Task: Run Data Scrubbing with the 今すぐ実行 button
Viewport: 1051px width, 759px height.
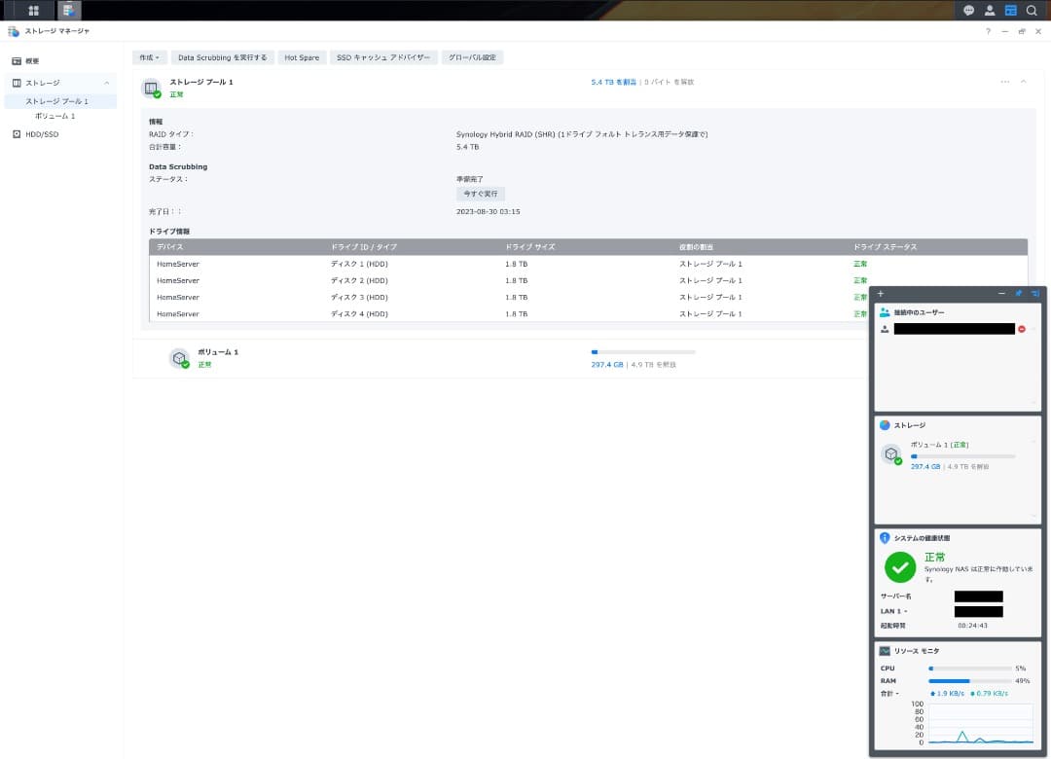Action: [x=481, y=194]
